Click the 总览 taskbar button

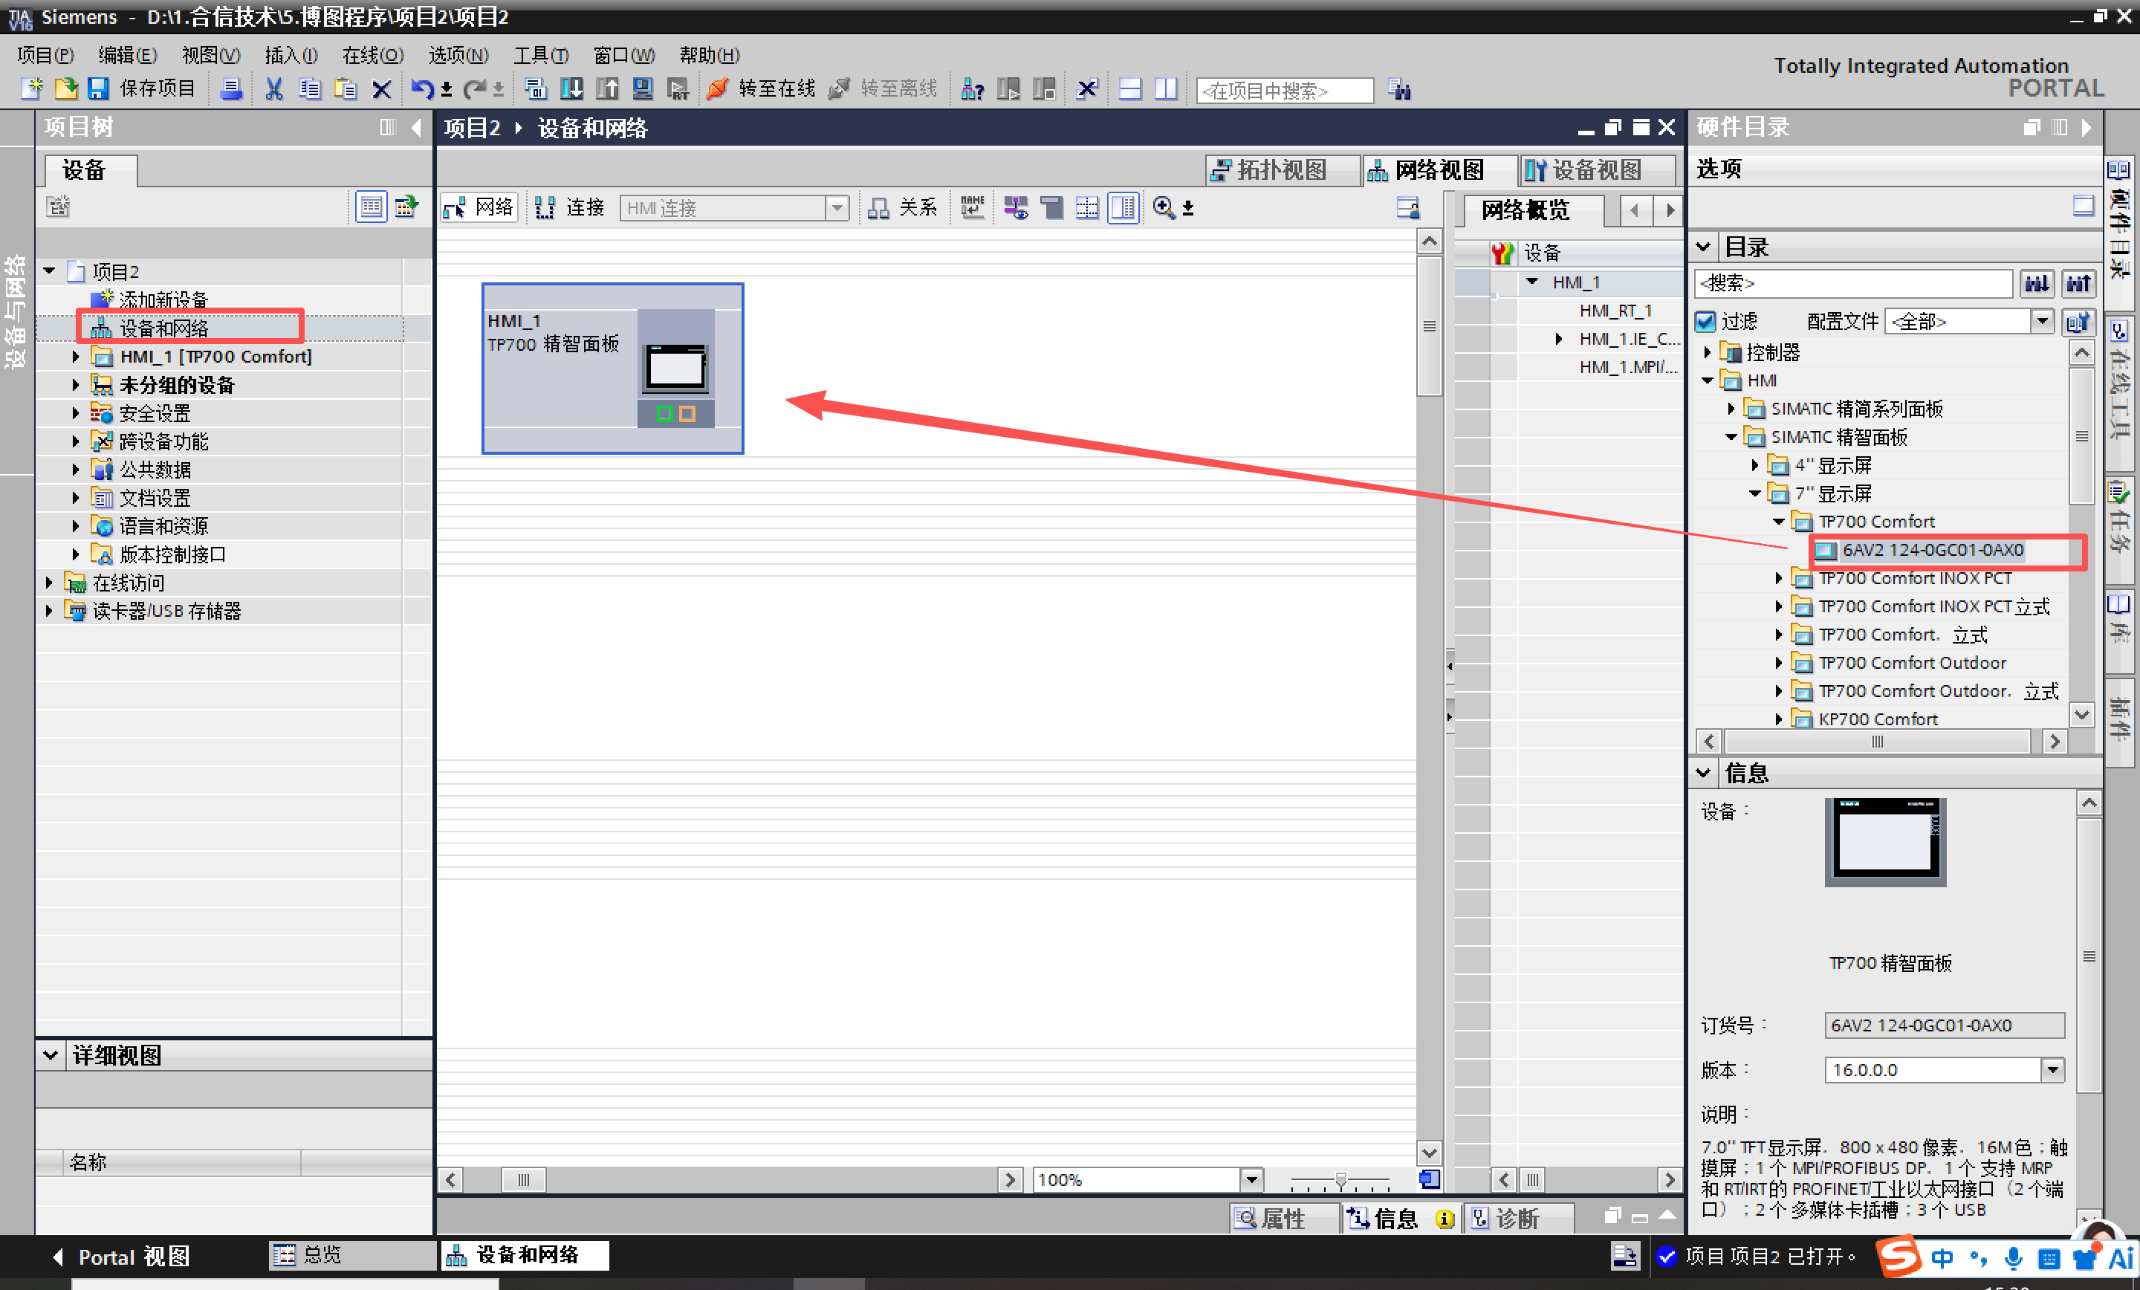[x=351, y=1255]
